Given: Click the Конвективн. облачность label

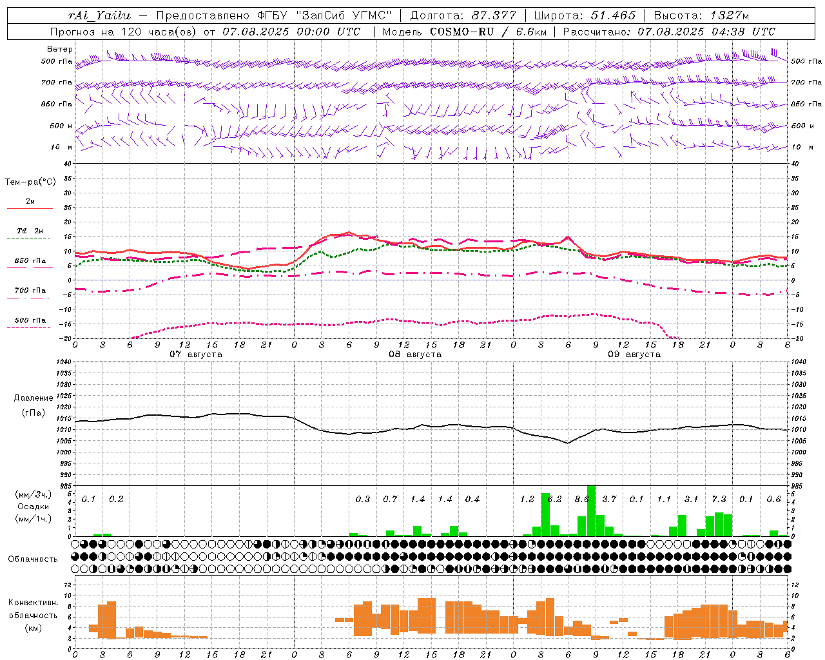Looking at the screenshot, I should [33, 609].
